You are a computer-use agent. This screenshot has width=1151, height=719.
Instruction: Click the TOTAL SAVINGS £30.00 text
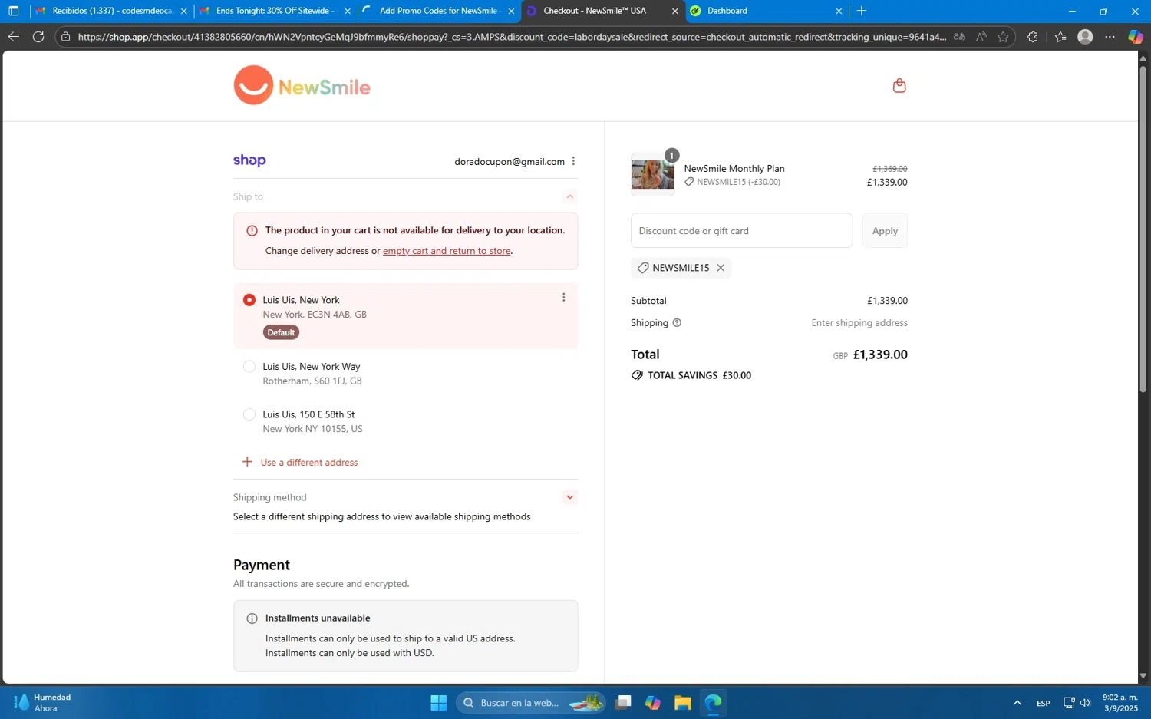click(699, 375)
